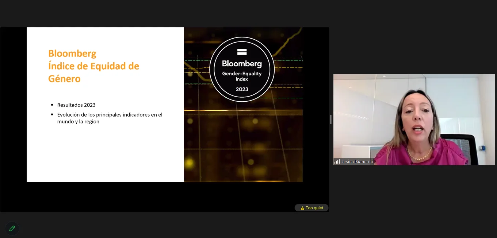Click the "mundo y la region" text line
This screenshot has width=497, height=238.
tap(78, 122)
